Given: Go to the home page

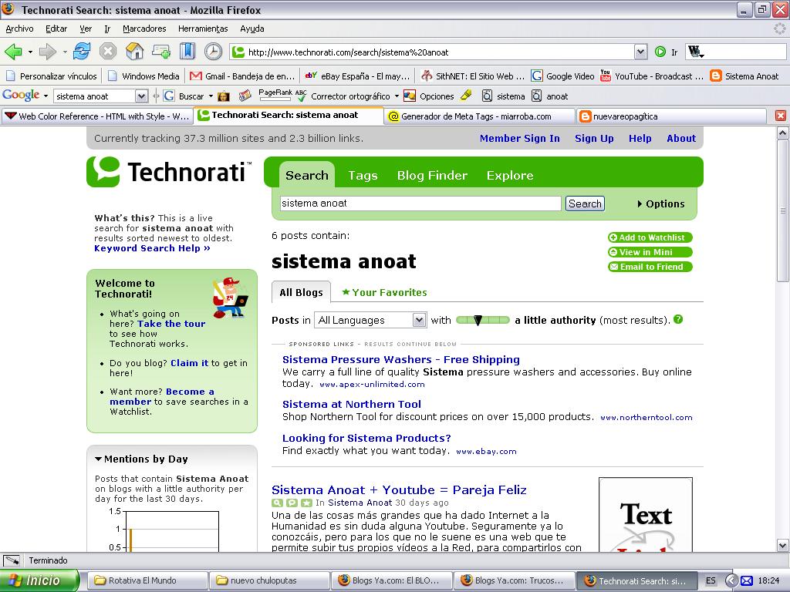Looking at the screenshot, I should (x=134, y=52).
